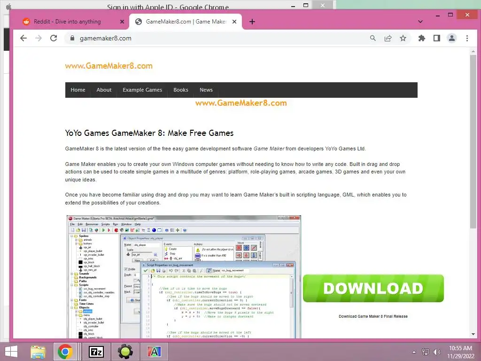Click the orange www.GameMaker8.com text below the menu
481x361 pixels.
[241, 103]
